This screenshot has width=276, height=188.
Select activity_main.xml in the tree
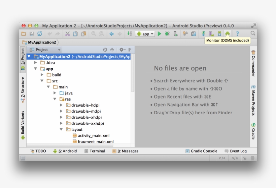(x=91, y=135)
